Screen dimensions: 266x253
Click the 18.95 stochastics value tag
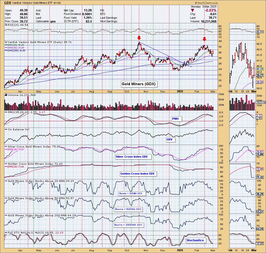pos(260,243)
